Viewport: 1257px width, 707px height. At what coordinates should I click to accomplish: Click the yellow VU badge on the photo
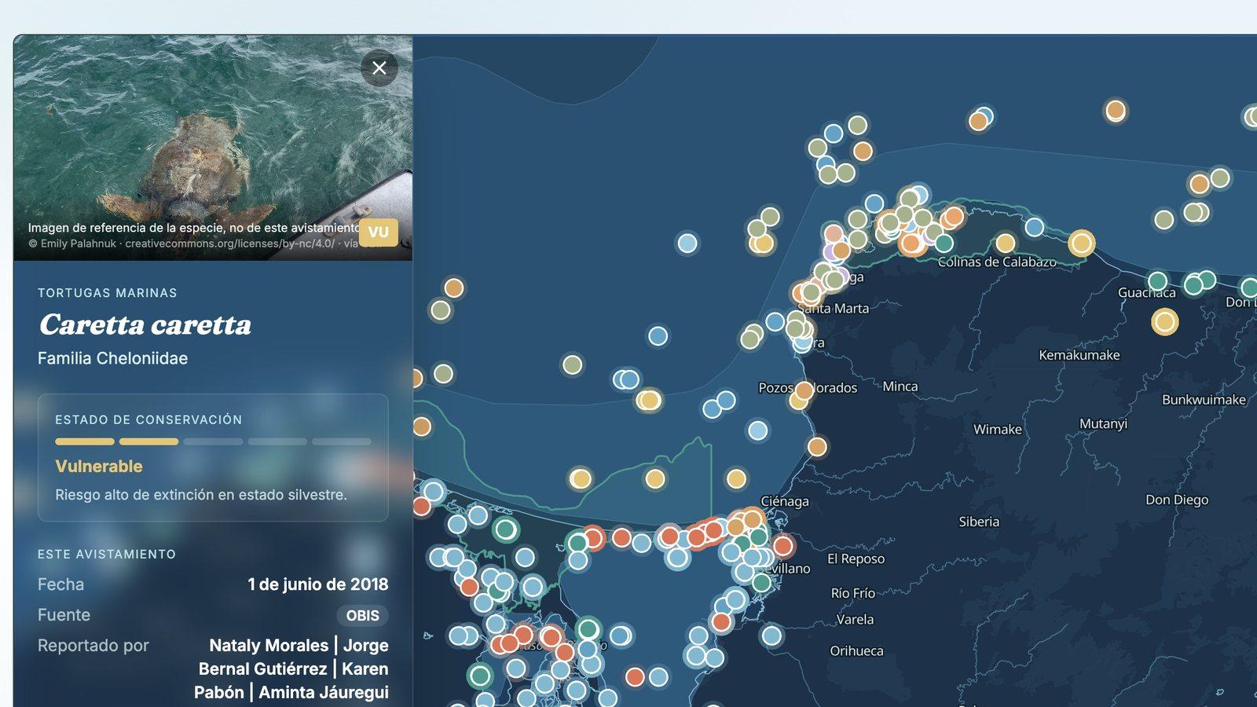(x=379, y=232)
